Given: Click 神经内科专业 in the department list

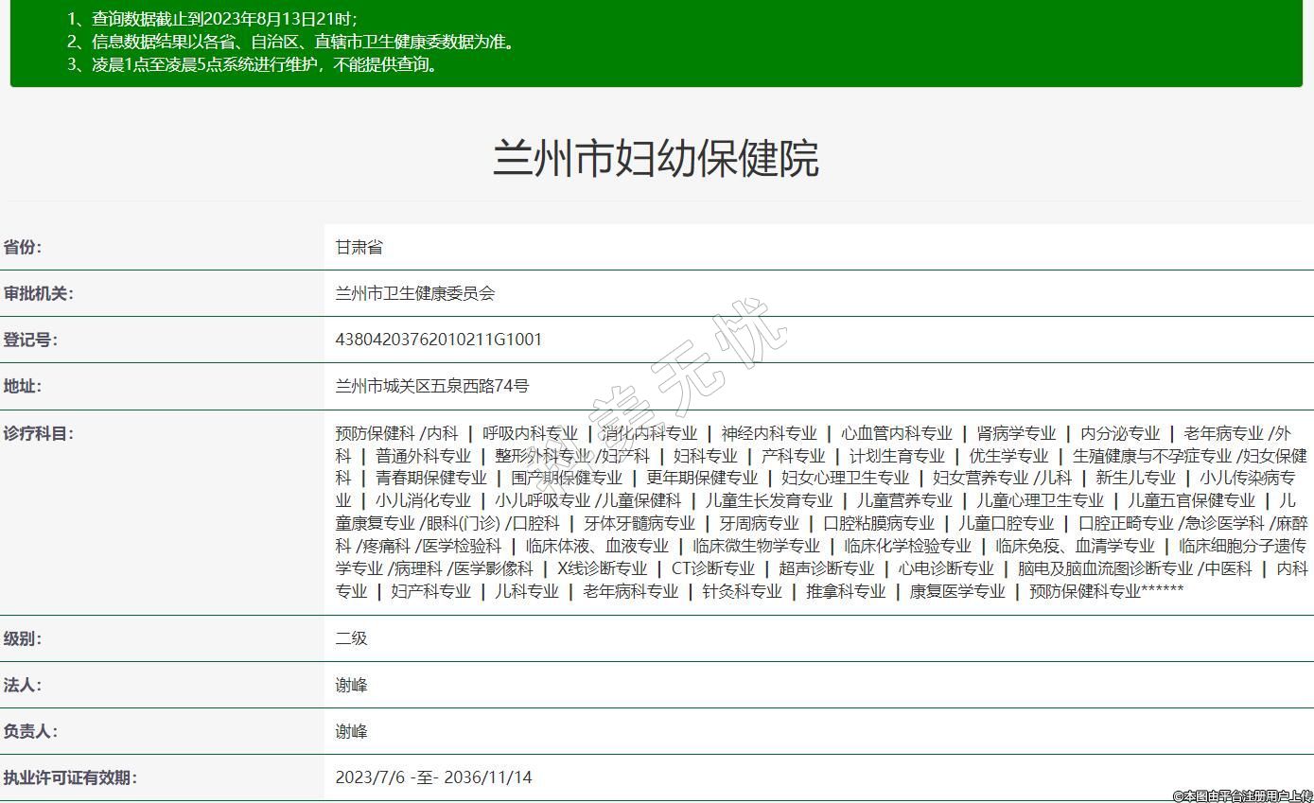Looking at the screenshot, I should coord(768,433).
